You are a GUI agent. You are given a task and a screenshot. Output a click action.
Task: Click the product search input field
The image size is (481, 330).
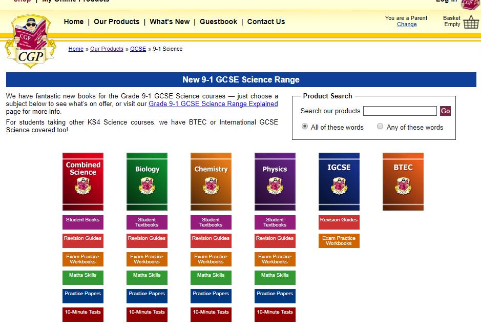click(400, 111)
